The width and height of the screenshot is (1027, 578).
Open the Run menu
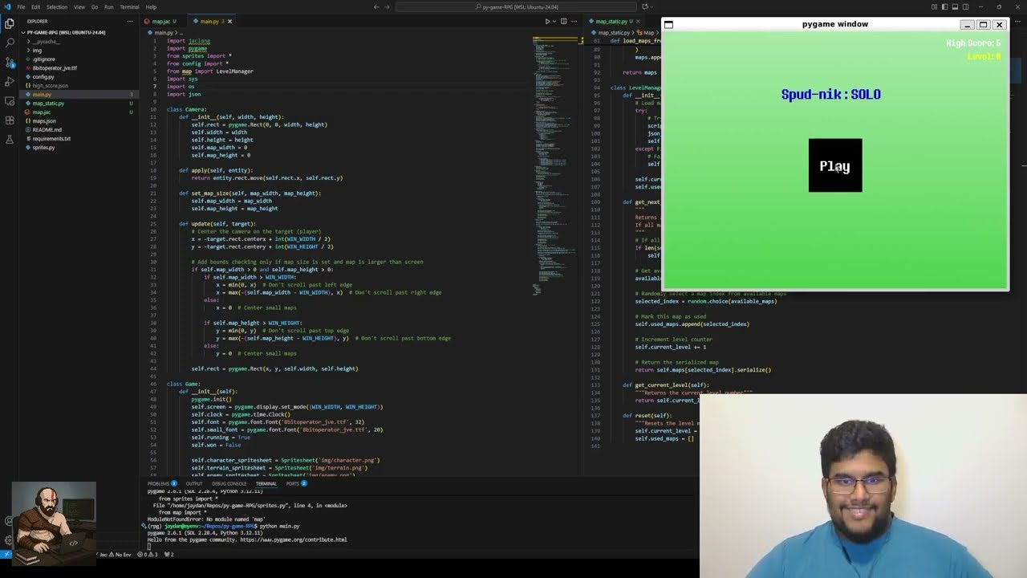click(108, 6)
